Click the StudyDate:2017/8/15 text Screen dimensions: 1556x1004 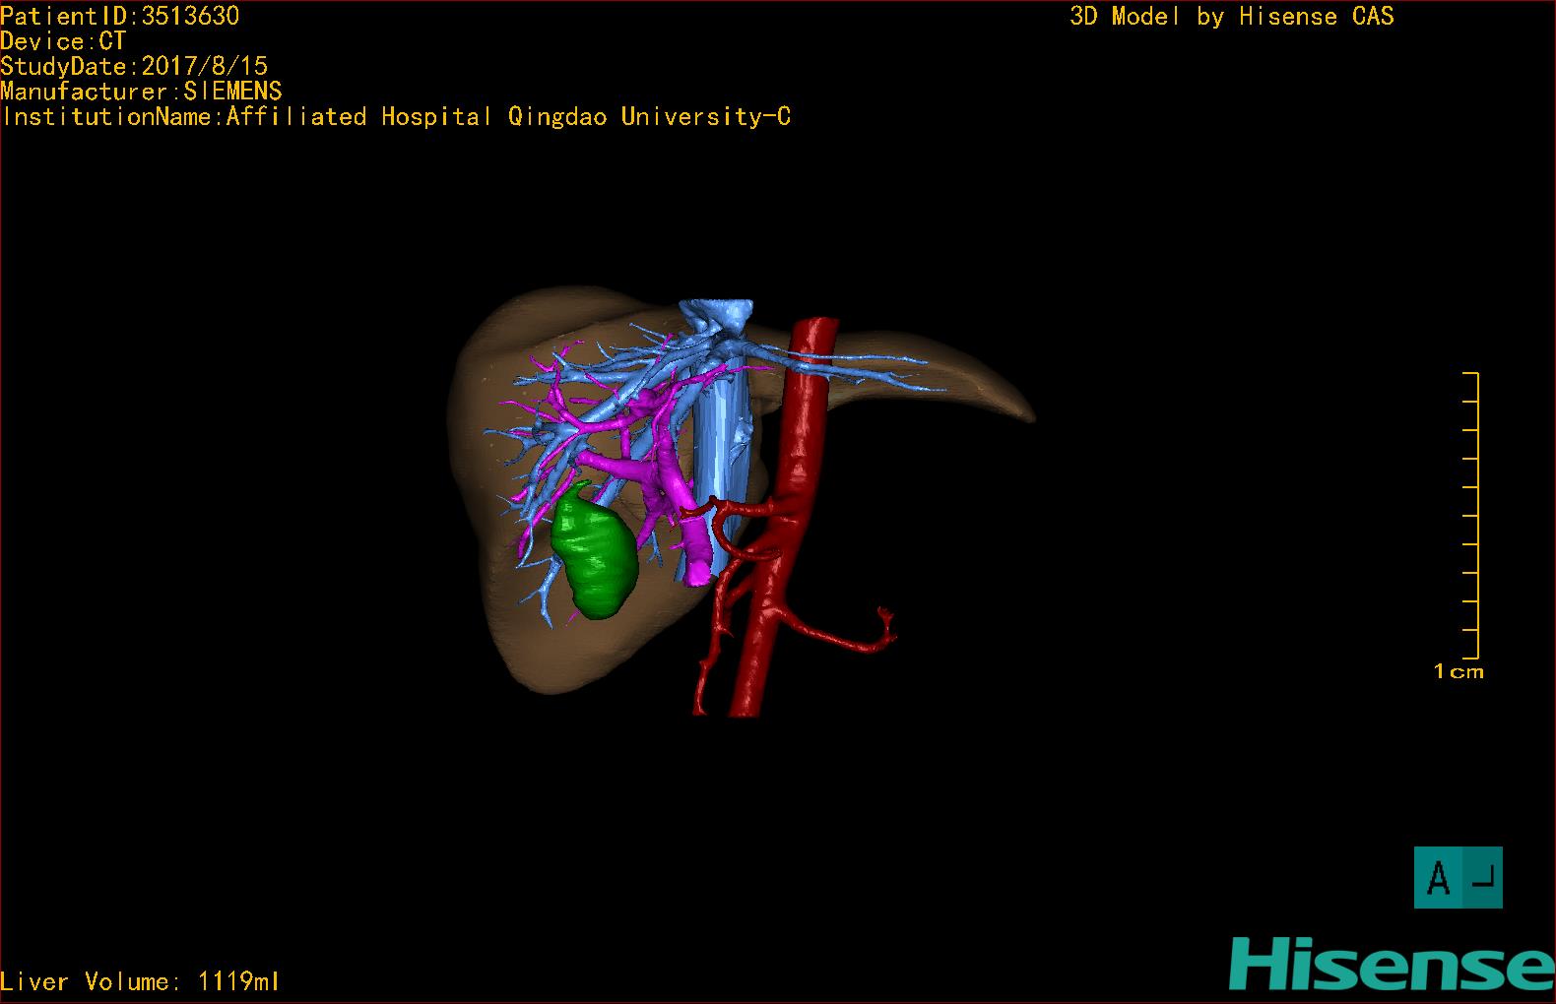point(134,66)
